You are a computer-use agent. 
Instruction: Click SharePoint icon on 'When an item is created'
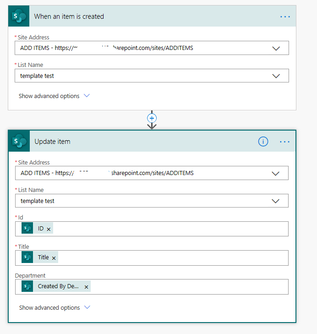point(19,16)
